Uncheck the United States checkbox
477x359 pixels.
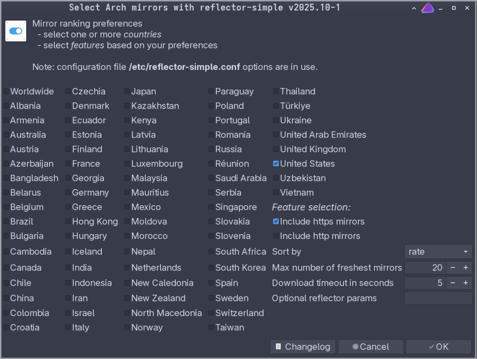[276, 163]
